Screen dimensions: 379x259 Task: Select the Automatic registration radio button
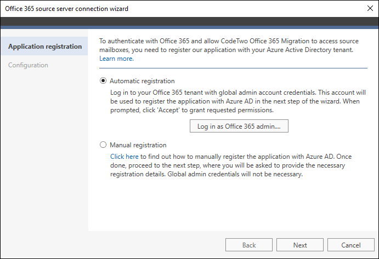click(103, 80)
